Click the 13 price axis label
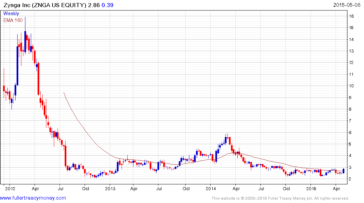This screenshot has height=203, width=364. pos(351,51)
